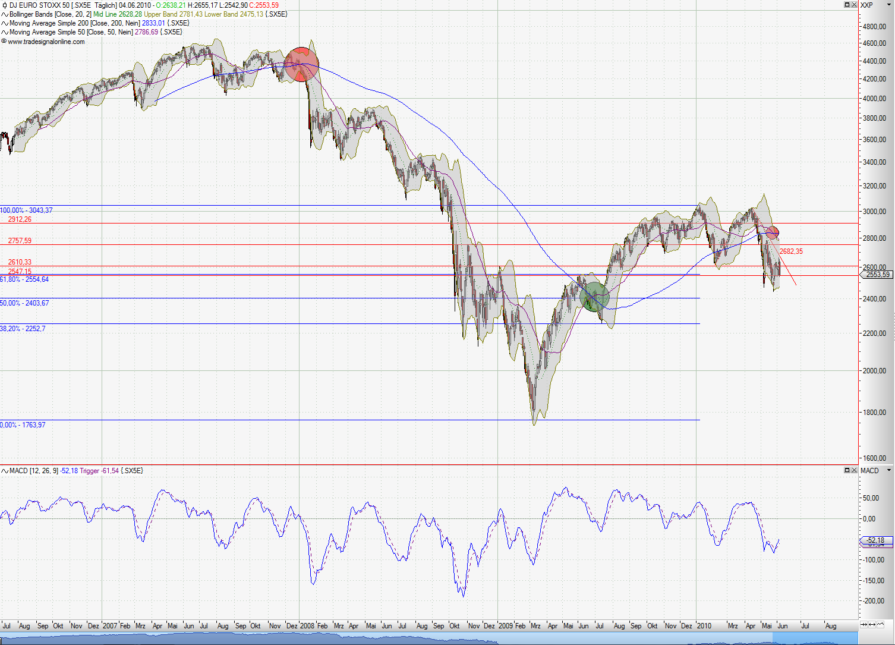The image size is (895, 645).
Task: Click the horizontal resize icon between the scroll arrows
Action: [872, 624]
